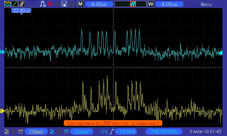Click the date and time 9-Mar-10 01:43
Image resolution: width=227 pixels, height=136 pixels.
coord(205,132)
